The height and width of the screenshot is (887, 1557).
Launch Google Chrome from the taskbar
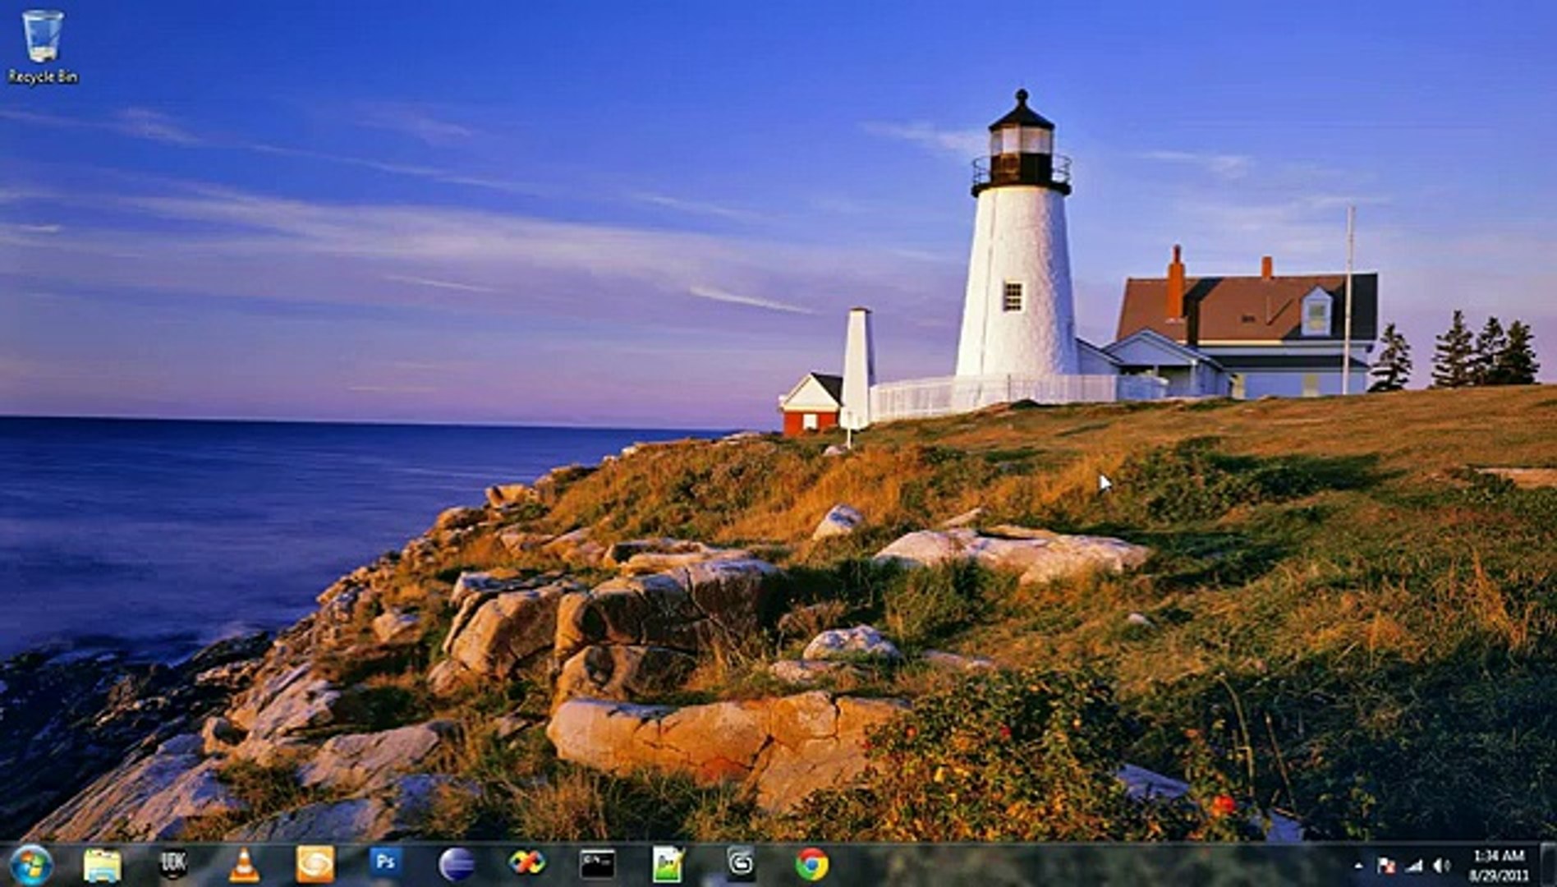click(811, 865)
